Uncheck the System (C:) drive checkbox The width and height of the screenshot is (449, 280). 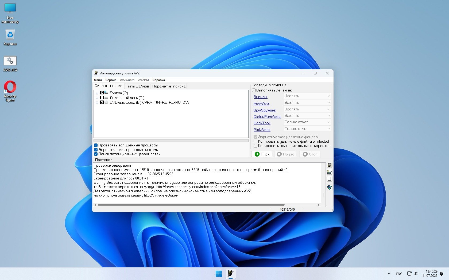pyautogui.click(x=102, y=93)
